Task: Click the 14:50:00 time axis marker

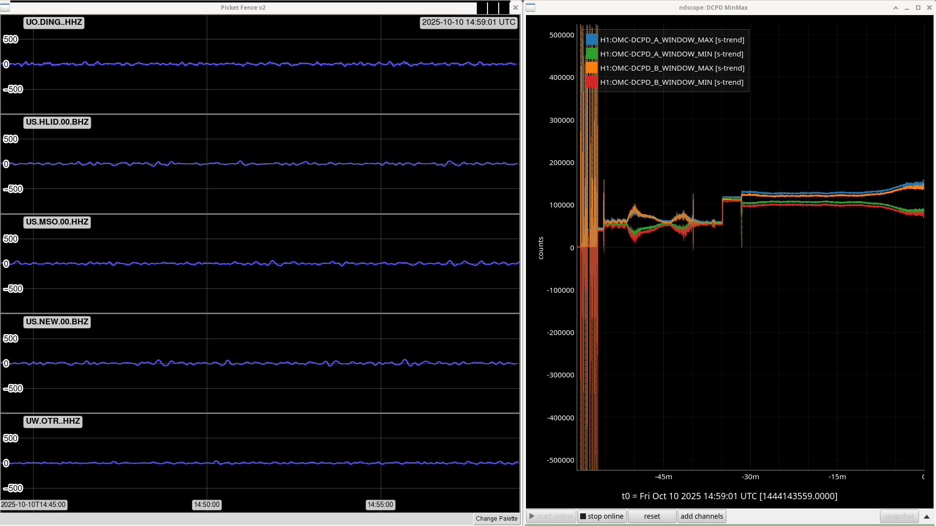Action: (x=207, y=505)
